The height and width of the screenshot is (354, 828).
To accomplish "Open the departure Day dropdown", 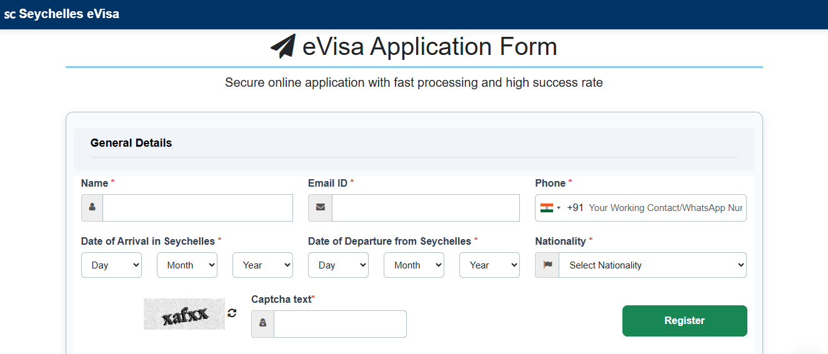I will pyautogui.click(x=338, y=265).
